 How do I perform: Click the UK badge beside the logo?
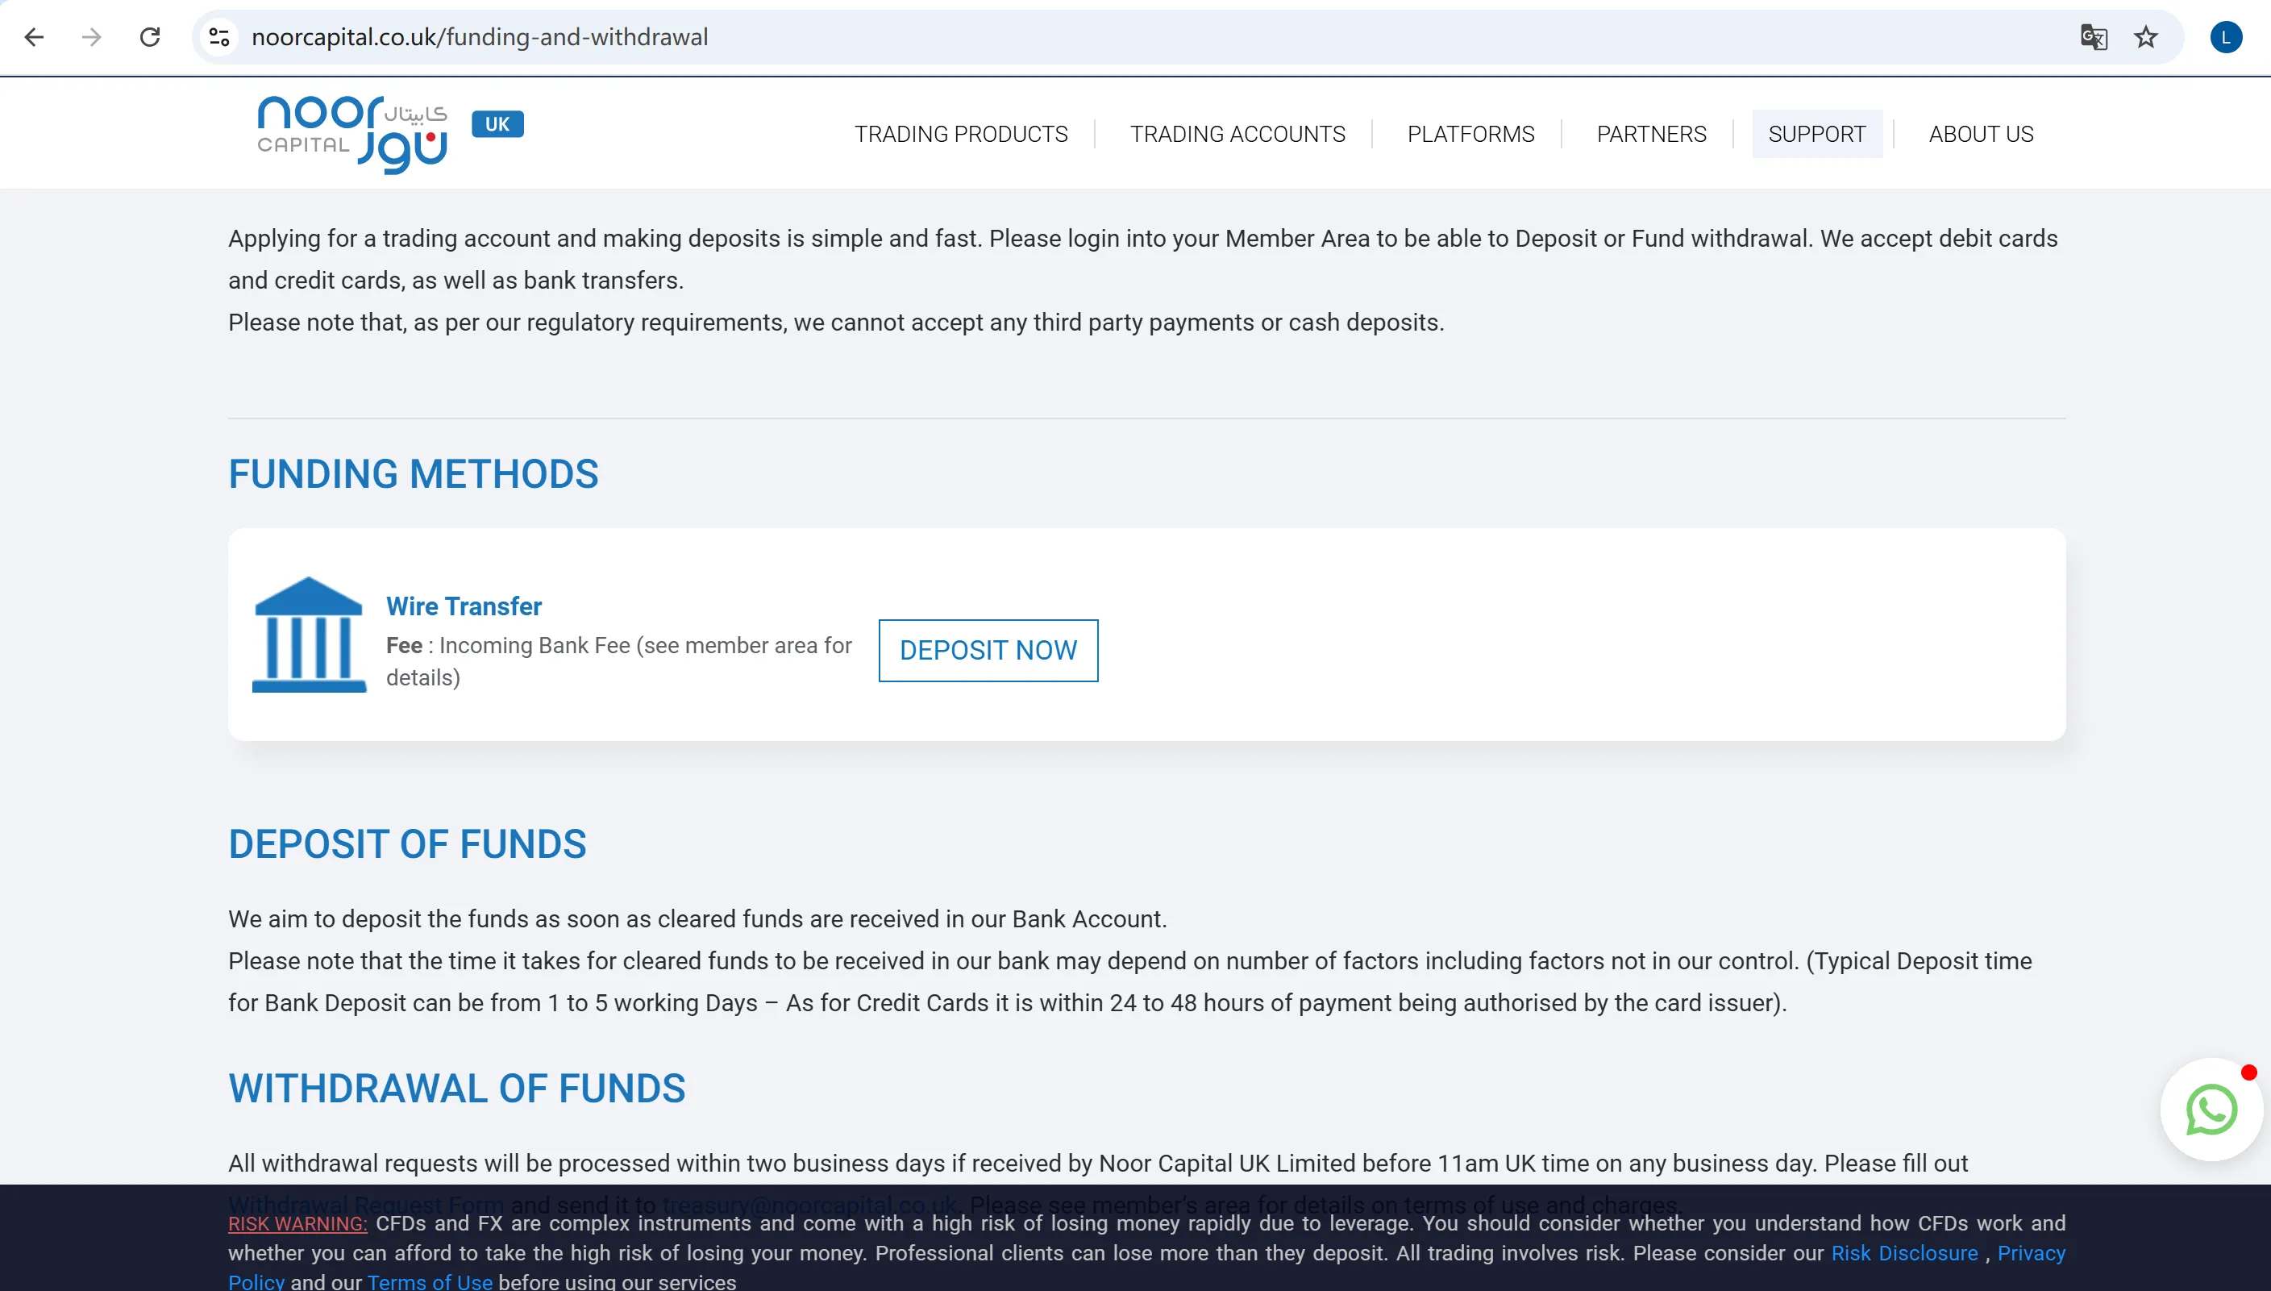497,124
